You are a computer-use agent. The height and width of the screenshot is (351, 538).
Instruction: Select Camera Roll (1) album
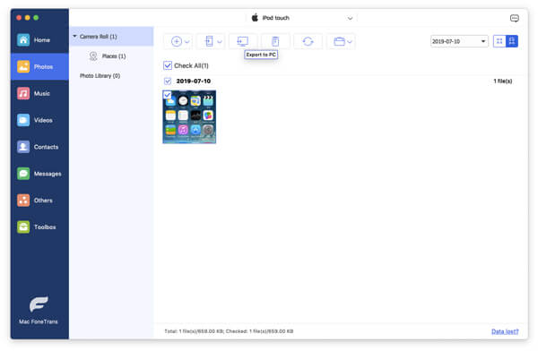click(x=111, y=37)
